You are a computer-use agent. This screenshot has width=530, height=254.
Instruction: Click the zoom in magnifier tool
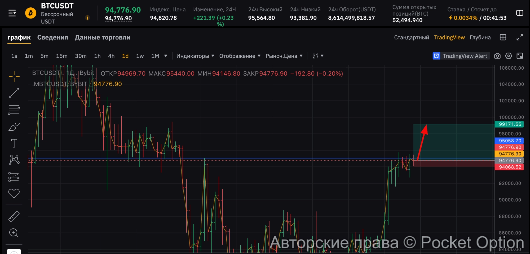coord(14,233)
